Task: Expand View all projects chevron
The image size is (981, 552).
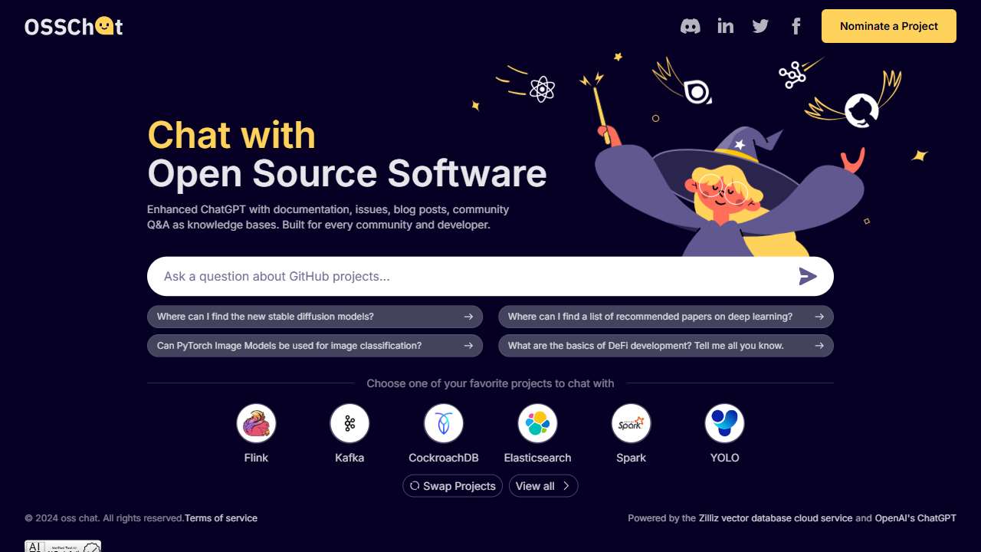Action: coord(566,486)
